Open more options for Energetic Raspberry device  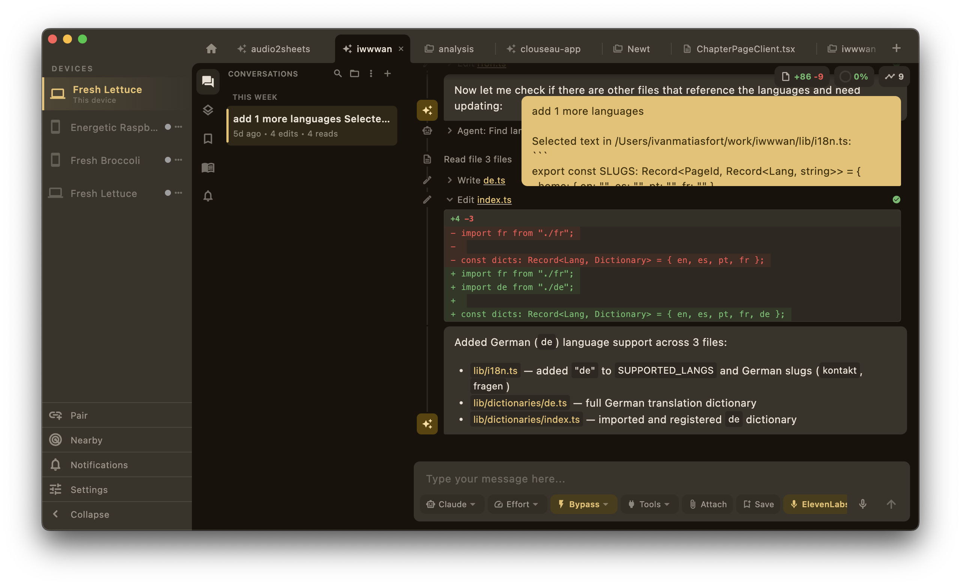pos(178,127)
